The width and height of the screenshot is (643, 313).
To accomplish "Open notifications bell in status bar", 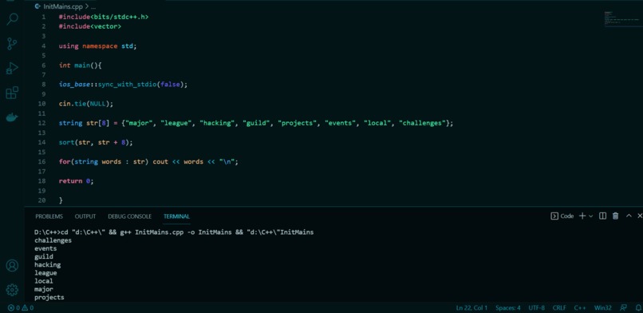I will (x=638, y=307).
